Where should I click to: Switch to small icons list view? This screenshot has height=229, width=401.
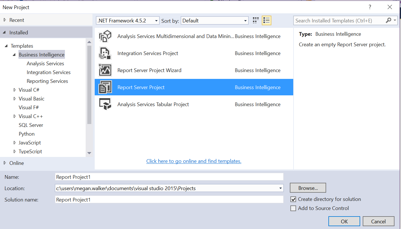click(266, 20)
